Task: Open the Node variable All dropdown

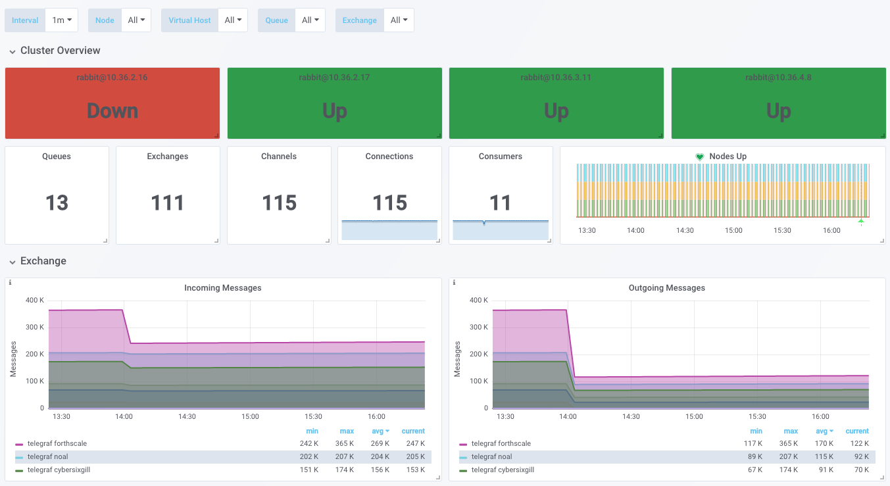Action: (x=136, y=20)
